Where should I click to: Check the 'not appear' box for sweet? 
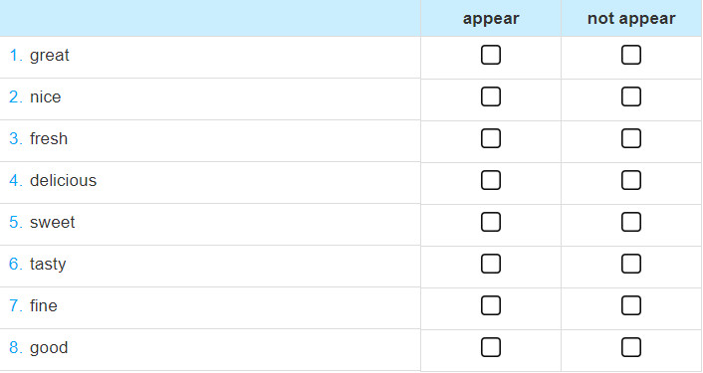pos(631,222)
